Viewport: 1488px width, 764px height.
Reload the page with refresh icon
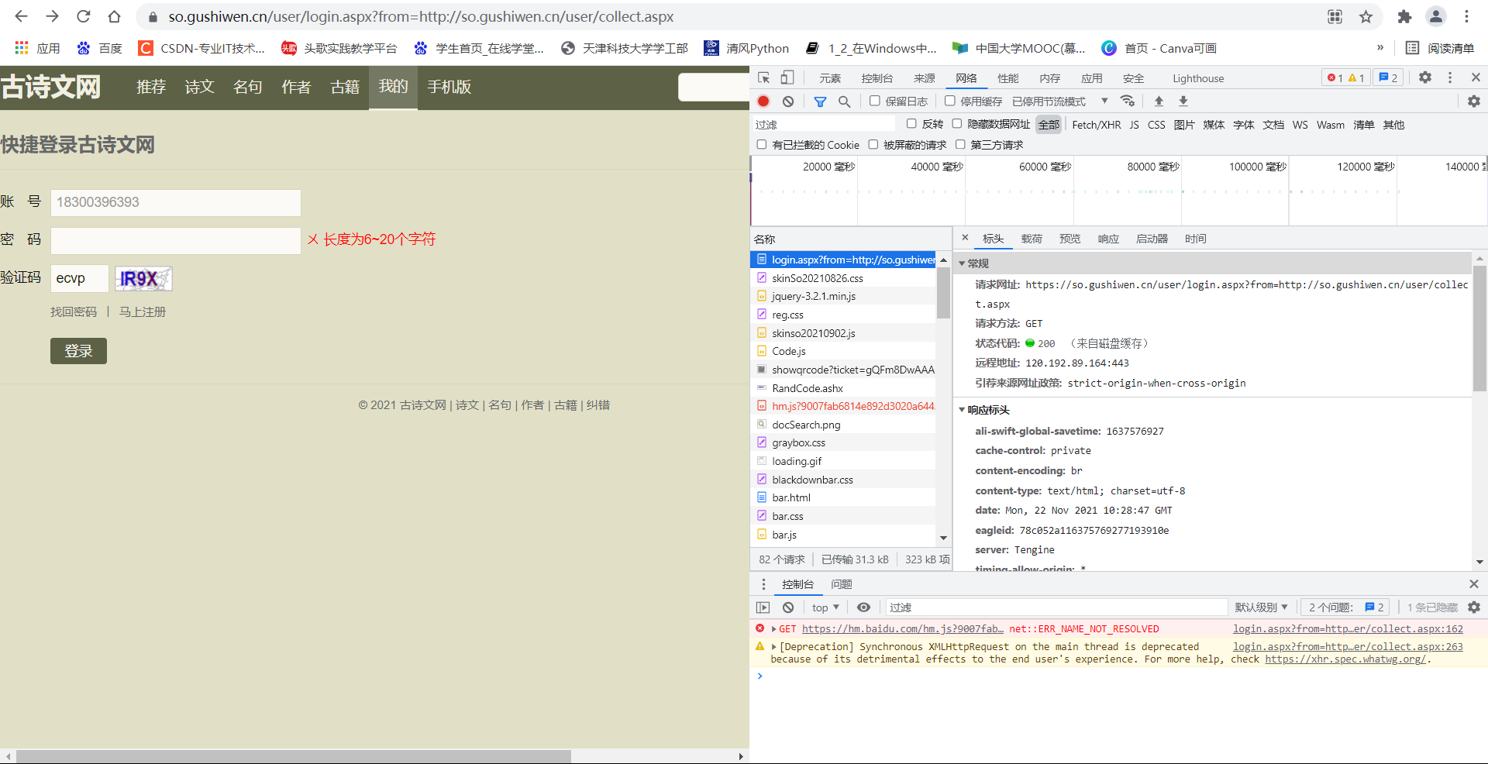click(x=84, y=16)
